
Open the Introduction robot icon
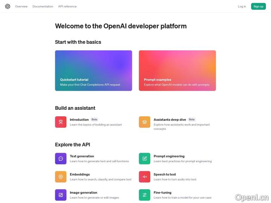point(61,122)
